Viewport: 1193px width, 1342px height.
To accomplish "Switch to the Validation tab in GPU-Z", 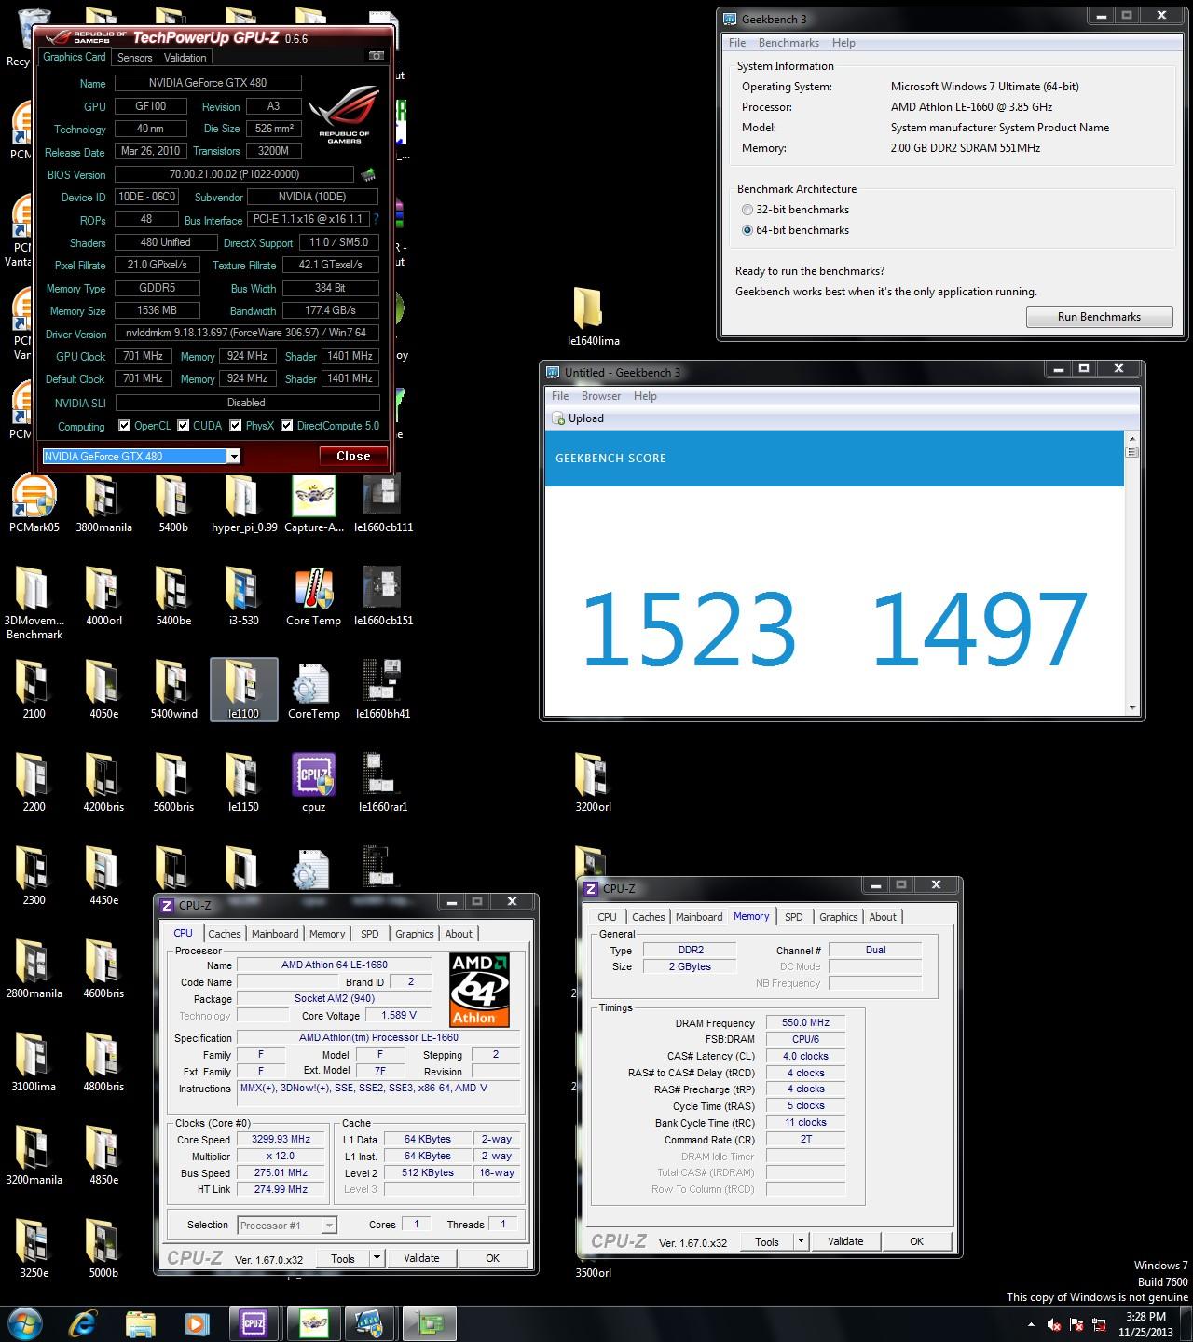I will [x=185, y=57].
